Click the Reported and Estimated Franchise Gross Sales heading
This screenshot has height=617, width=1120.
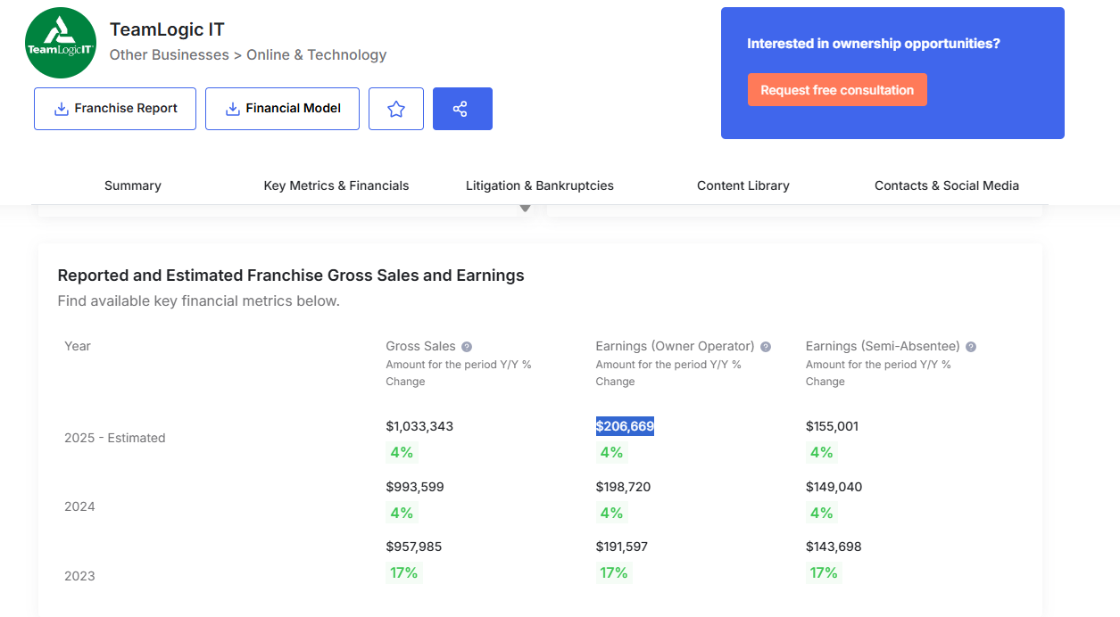tap(291, 276)
